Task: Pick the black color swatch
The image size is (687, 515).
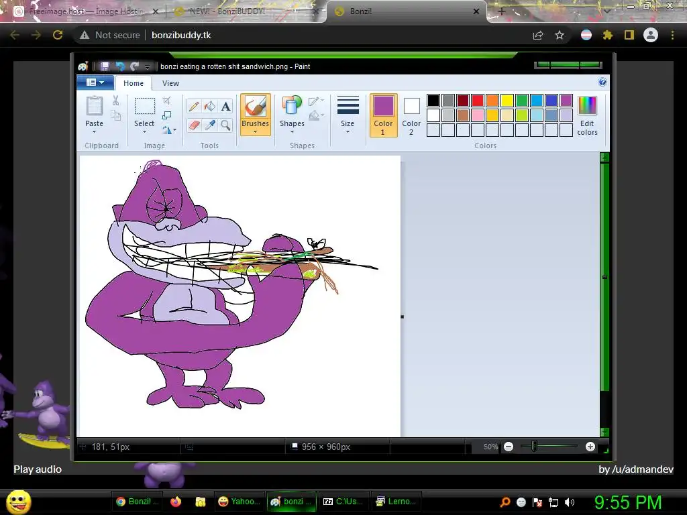Action: tap(433, 101)
